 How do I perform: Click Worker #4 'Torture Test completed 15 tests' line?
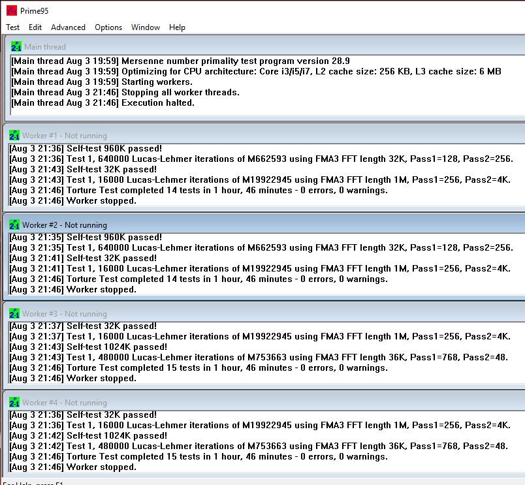[199, 456]
